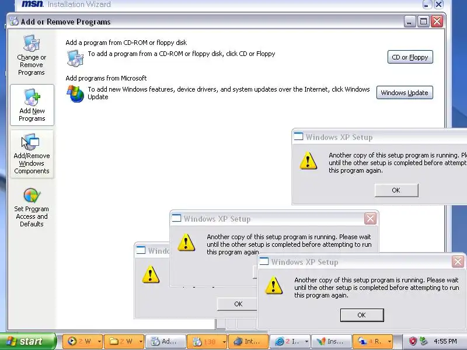The image size is (467, 350).
Task: Click Add or Remove Programs title bar icon
Action: 14,21
